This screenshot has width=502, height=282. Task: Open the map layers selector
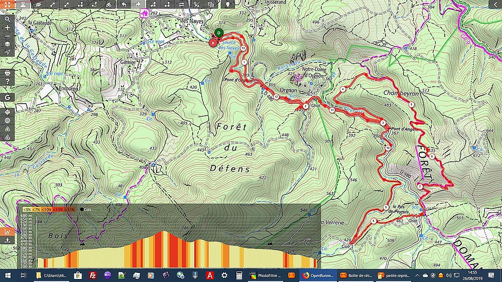click(x=7, y=44)
